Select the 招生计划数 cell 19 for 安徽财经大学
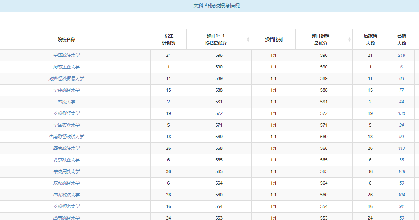The width and height of the screenshot is (419, 220). click(168, 113)
